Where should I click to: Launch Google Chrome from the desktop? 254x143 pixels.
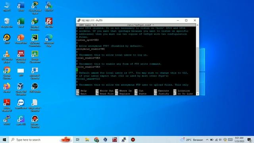pyautogui.click(x=7, y=73)
